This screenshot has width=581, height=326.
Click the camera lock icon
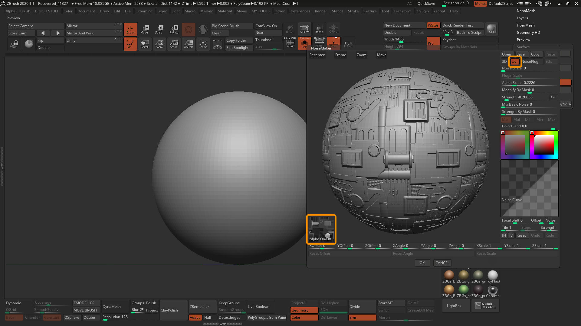[14, 44]
